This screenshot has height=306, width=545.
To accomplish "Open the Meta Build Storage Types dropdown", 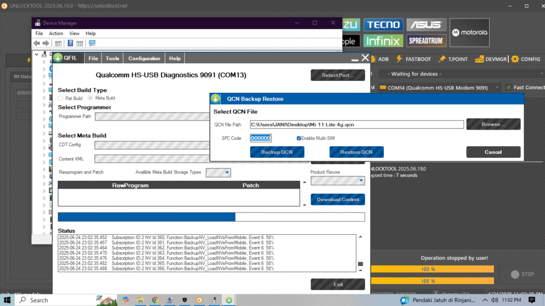I will tap(218, 173).
